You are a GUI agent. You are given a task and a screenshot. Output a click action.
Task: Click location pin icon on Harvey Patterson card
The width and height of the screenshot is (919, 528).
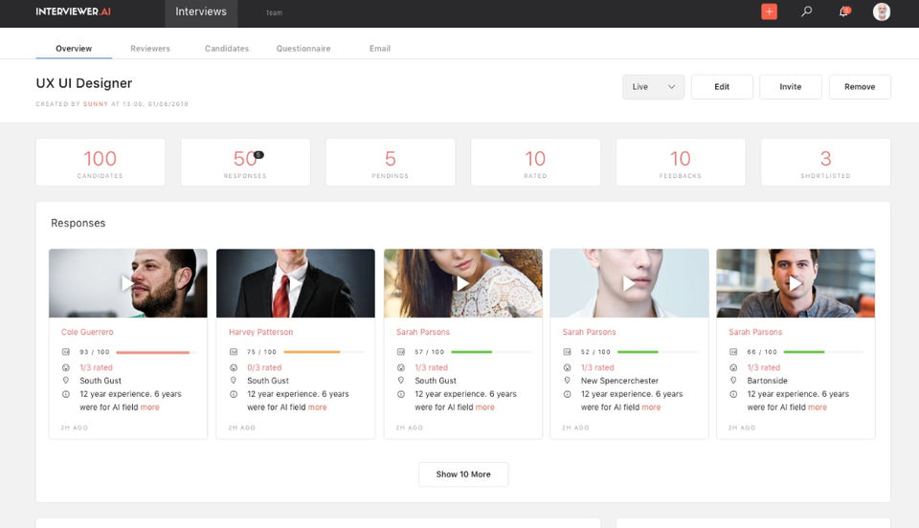234,381
